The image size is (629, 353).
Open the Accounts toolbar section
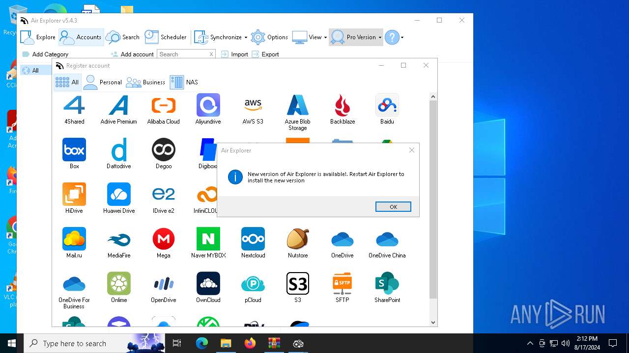point(81,37)
